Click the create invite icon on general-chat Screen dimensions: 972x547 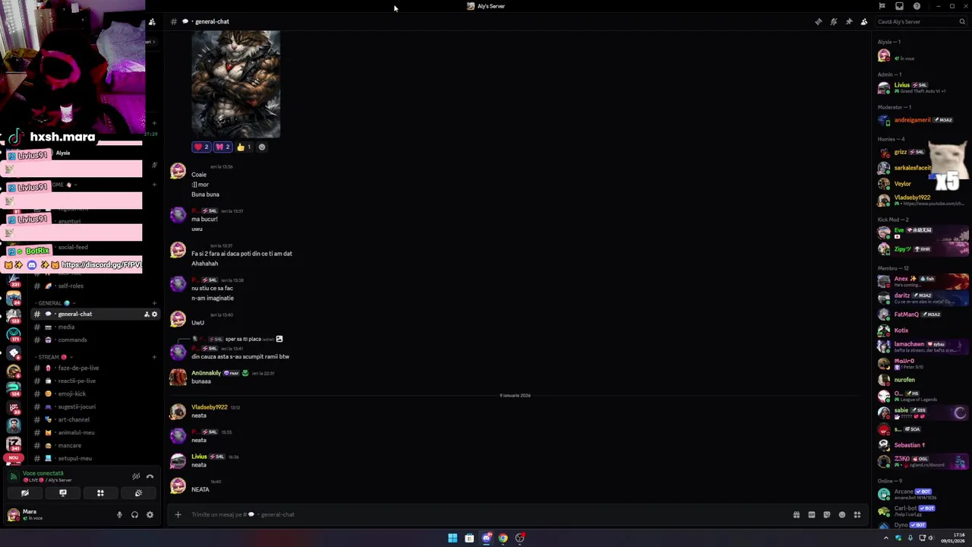pos(147,314)
